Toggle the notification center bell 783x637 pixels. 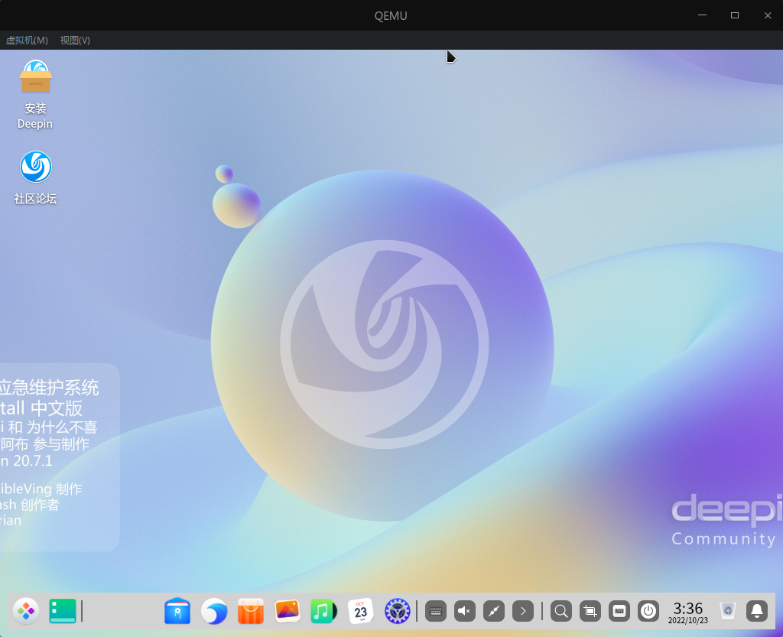click(756, 611)
